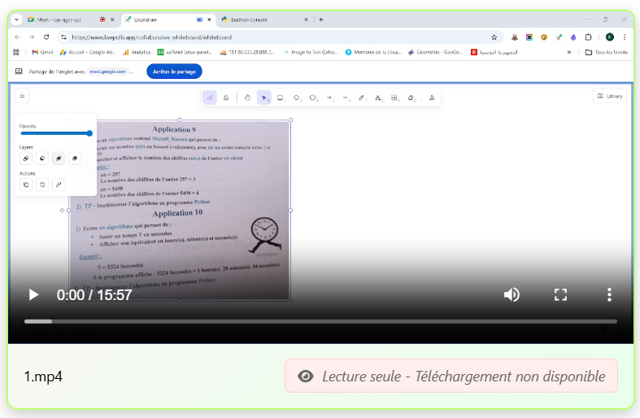Enter fullscreen video mode
Viewport: 640px width, 418px height.
(x=560, y=295)
